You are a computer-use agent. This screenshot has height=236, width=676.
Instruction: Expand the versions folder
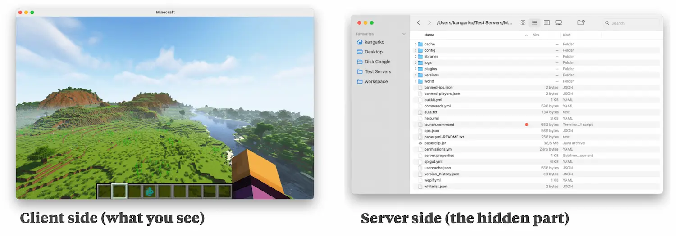click(x=415, y=75)
